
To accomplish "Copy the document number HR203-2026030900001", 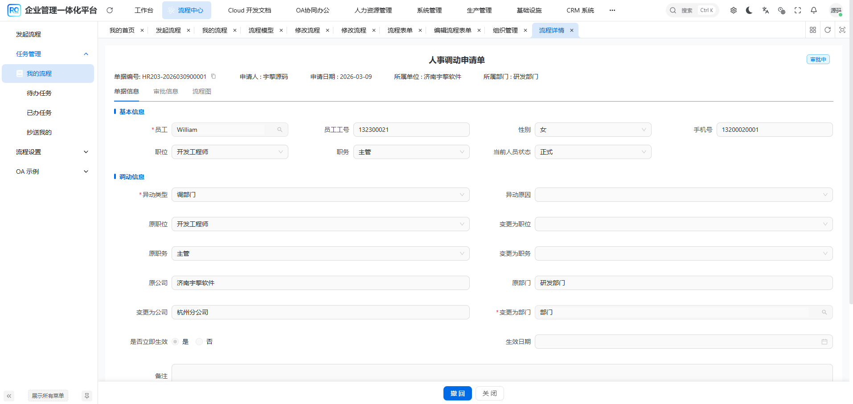I will pyautogui.click(x=213, y=76).
